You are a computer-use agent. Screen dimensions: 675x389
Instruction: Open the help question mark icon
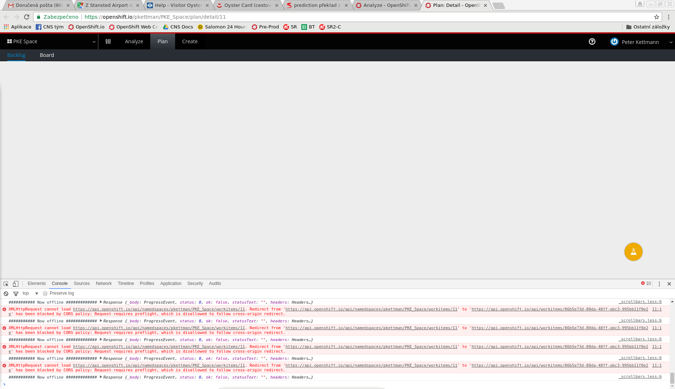pos(592,41)
